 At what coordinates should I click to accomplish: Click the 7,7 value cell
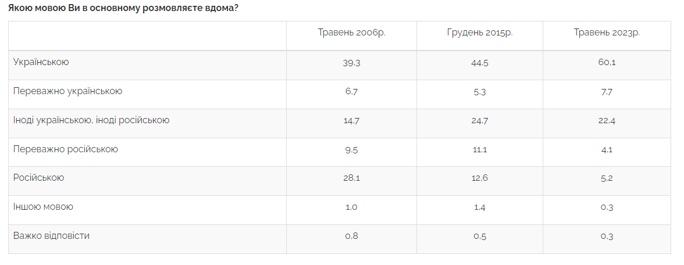coord(607,92)
